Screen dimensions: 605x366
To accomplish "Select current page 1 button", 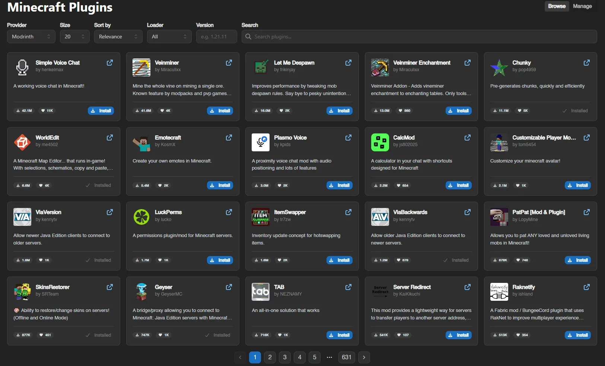I will point(255,357).
